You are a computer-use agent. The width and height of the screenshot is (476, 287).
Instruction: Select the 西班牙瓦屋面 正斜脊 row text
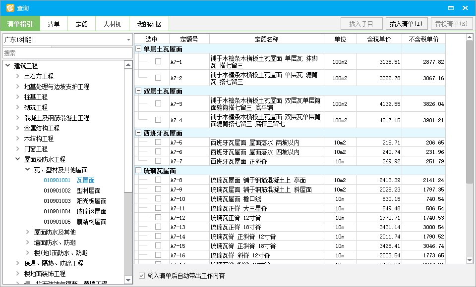point(238,161)
